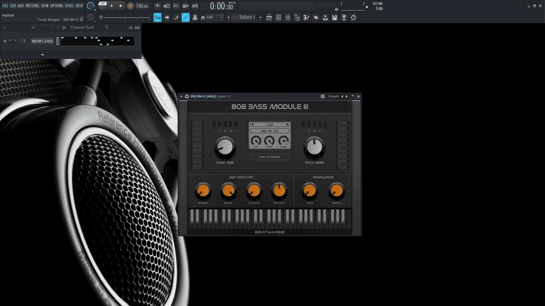Image resolution: width=545 pixels, height=306 pixels.
Task: Open the ADD menu
Action: click(x=21, y=6)
